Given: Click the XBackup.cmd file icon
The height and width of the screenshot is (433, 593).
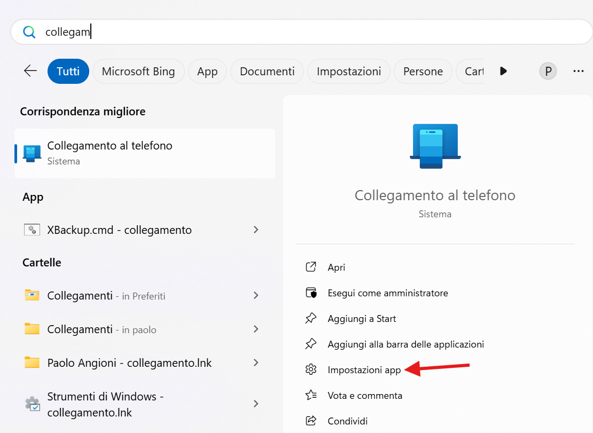Looking at the screenshot, I should tap(32, 230).
